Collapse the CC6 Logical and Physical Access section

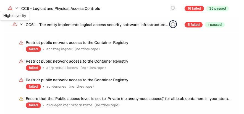coord(17,8)
